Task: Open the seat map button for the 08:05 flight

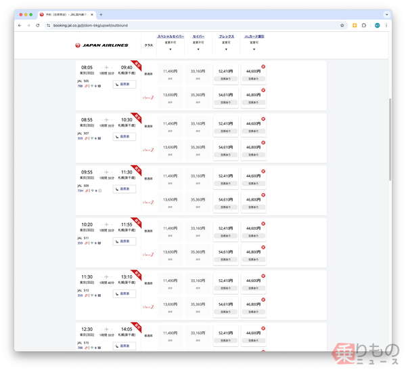Action: click(x=125, y=85)
